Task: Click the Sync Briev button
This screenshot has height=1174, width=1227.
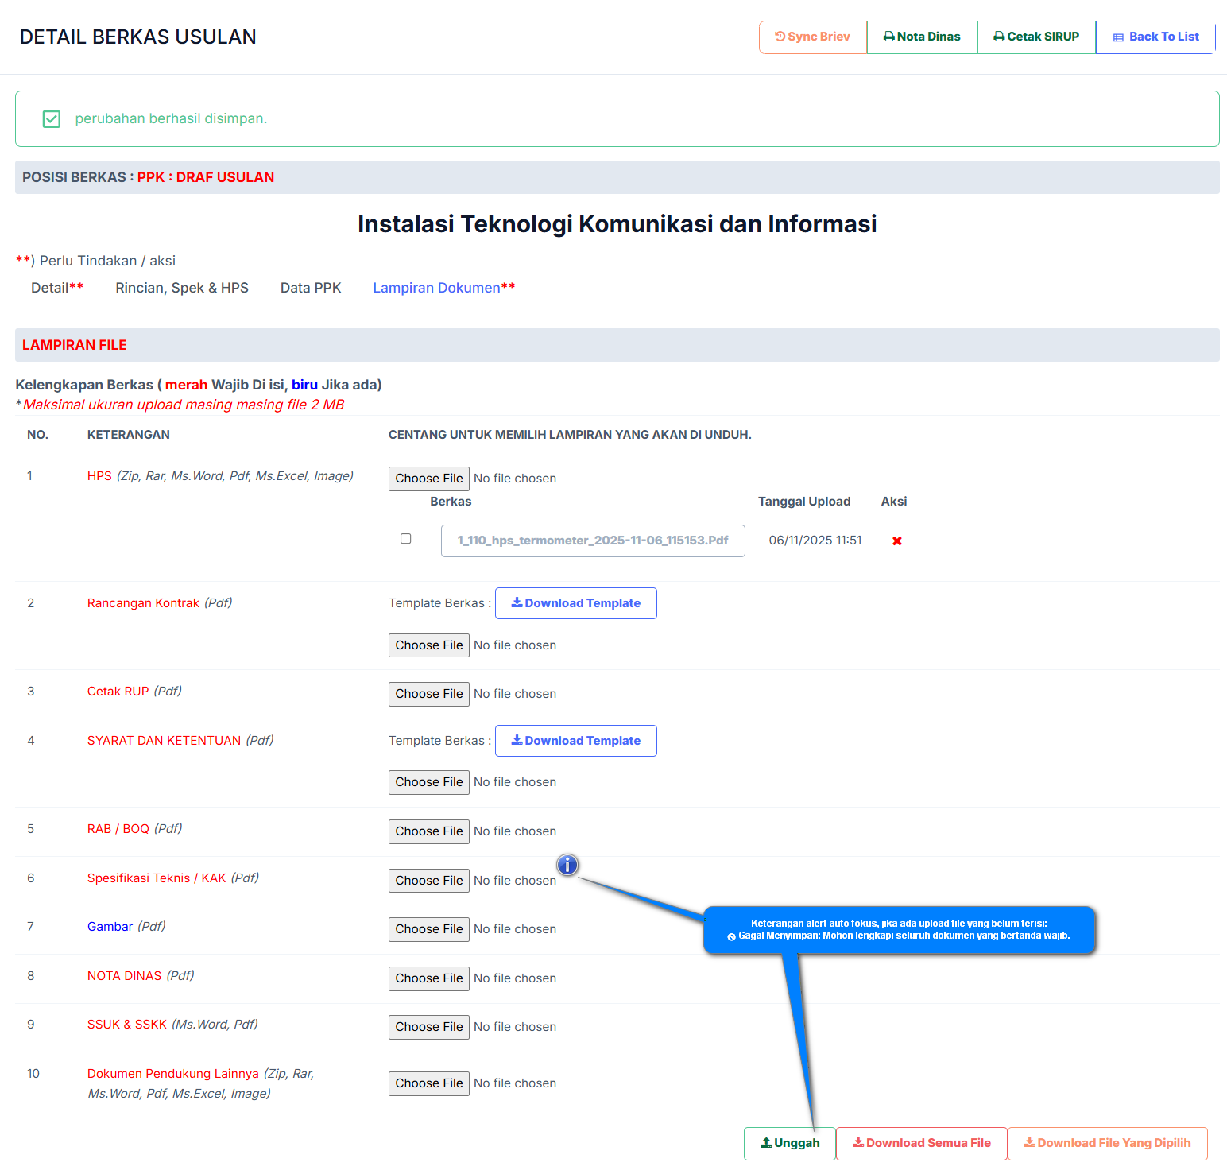Action: [x=812, y=37]
